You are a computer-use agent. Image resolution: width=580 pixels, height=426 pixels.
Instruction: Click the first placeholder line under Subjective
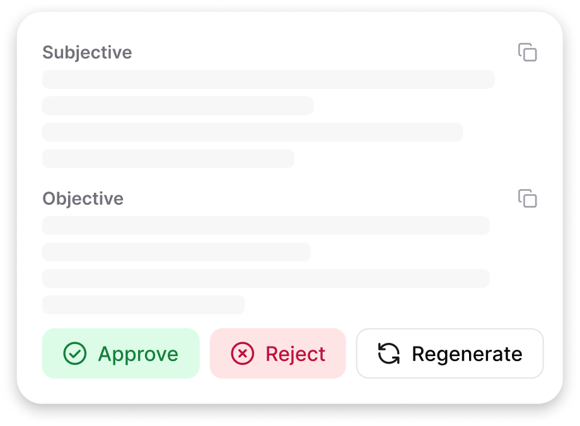click(268, 79)
